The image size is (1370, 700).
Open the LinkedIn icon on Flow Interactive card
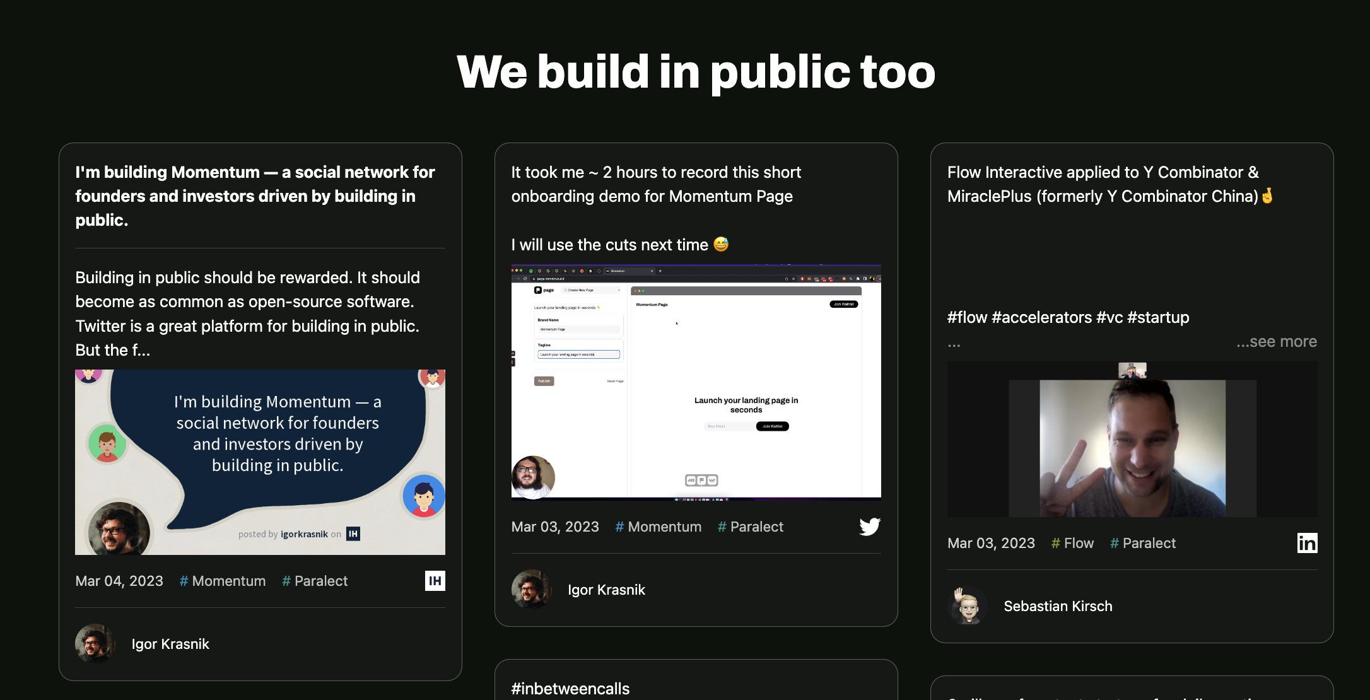pos(1307,543)
